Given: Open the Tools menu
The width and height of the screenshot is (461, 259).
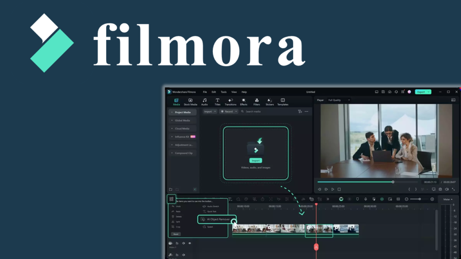Looking at the screenshot, I should (x=224, y=92).
